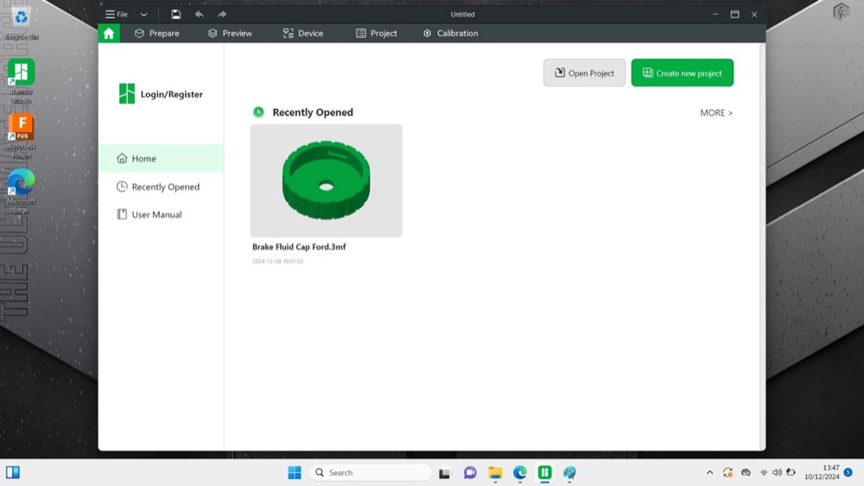Switch to the Prepare tab
The image size is (864, 486).
[157, 33]
